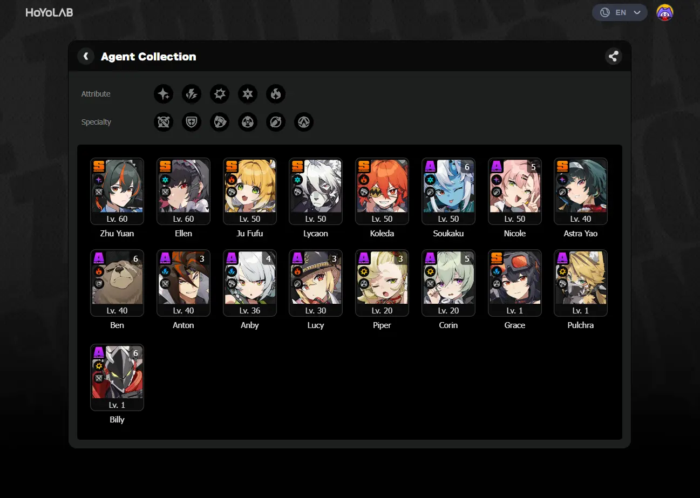Click the Attribute filter label

[96, 94]
